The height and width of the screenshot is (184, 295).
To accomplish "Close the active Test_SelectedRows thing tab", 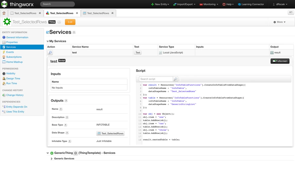I will point(77,13).
